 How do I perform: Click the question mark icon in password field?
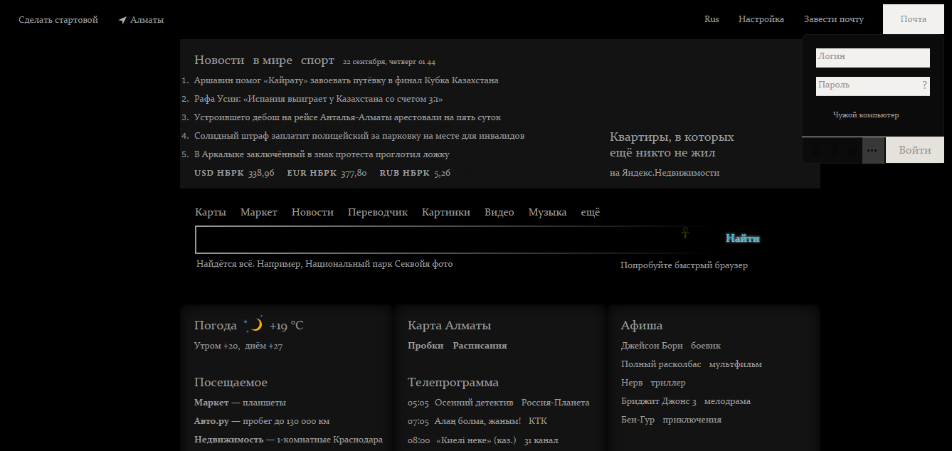925,85
